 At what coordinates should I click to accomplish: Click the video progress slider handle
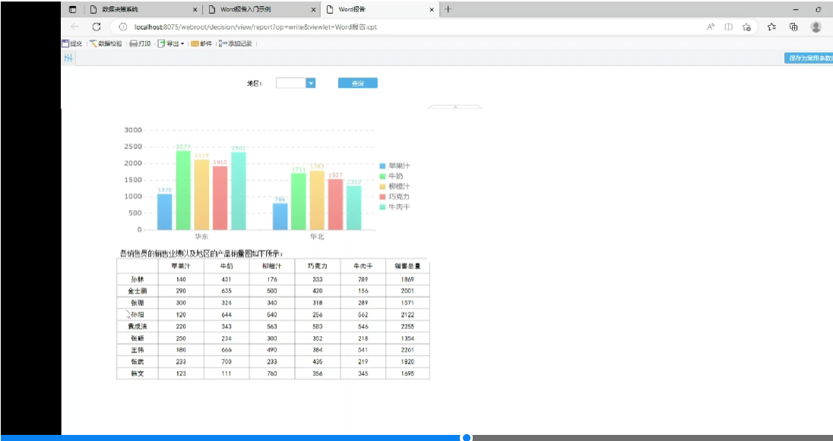[467, 437]
